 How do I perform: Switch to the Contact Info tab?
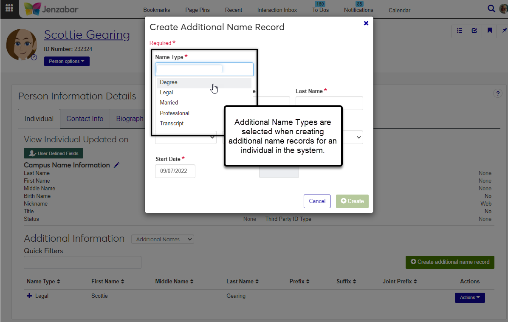click(x=85, y=119)
